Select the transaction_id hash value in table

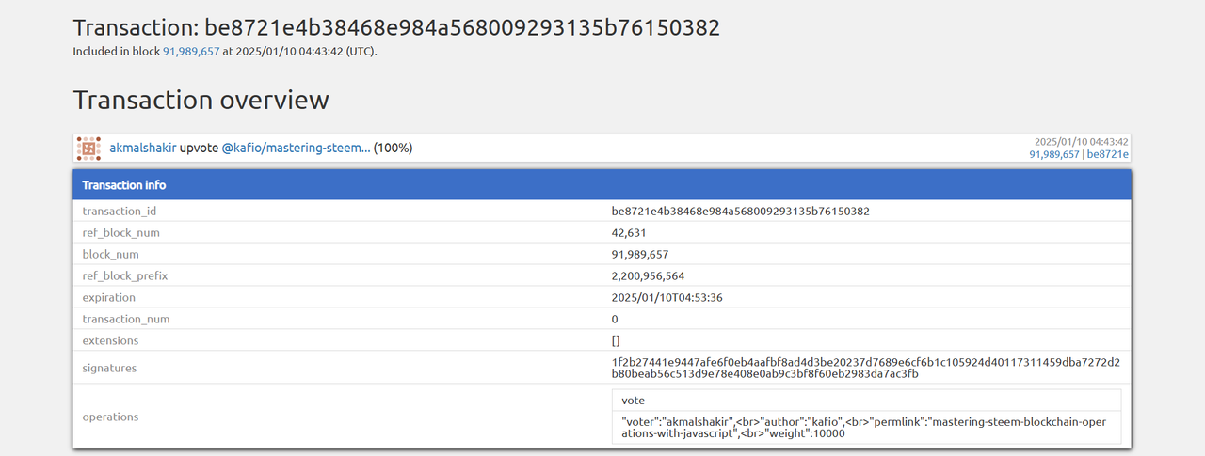coord(740,212)
